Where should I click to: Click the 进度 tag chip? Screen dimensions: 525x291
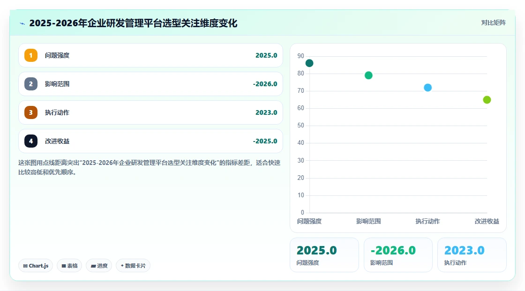click(99, 266)
